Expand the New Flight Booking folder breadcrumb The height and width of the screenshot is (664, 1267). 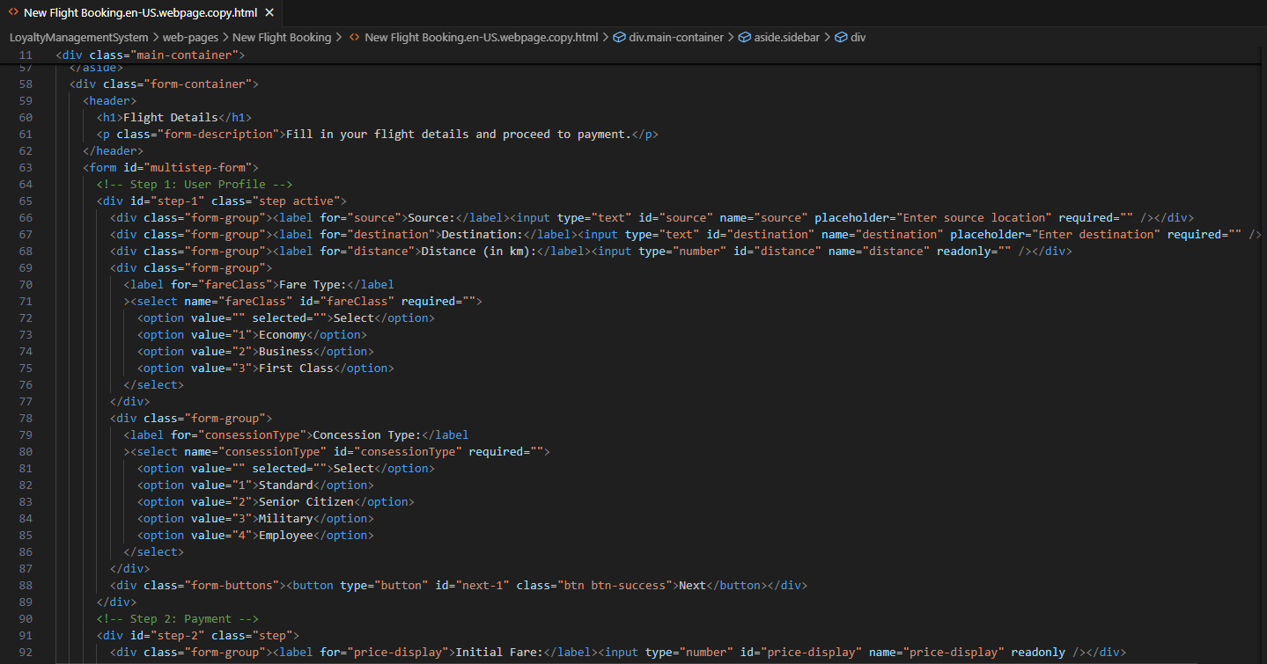click(x=282, y=38)
